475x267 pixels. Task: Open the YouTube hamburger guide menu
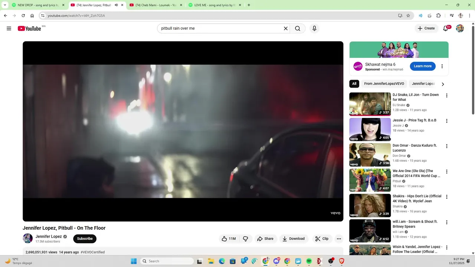pos(9,29)
